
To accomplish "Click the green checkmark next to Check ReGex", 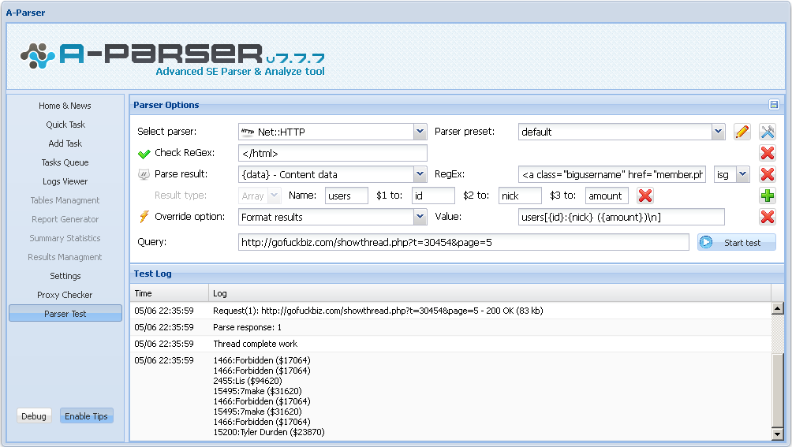I will pos(144,154).
